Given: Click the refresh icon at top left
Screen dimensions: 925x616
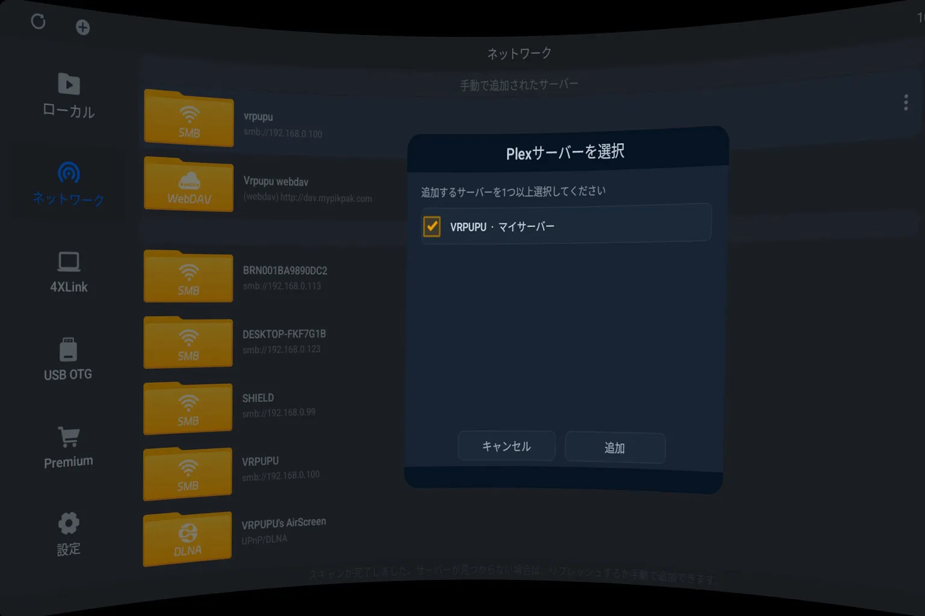Looking at the screenshot, I should pos(38,22).
